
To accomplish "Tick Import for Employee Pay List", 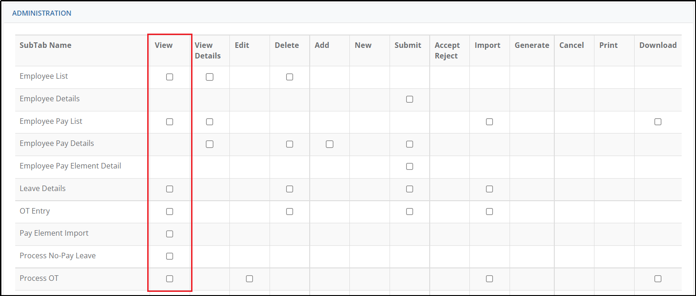I will coord(489,122).
